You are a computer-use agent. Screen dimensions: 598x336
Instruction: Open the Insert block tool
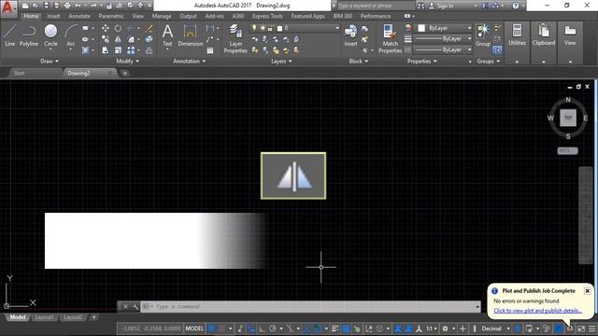coord(350,35)
